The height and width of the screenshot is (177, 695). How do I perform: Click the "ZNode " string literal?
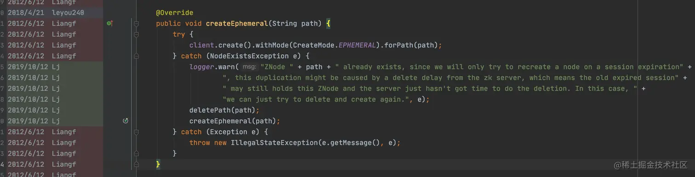coord(277,67)
